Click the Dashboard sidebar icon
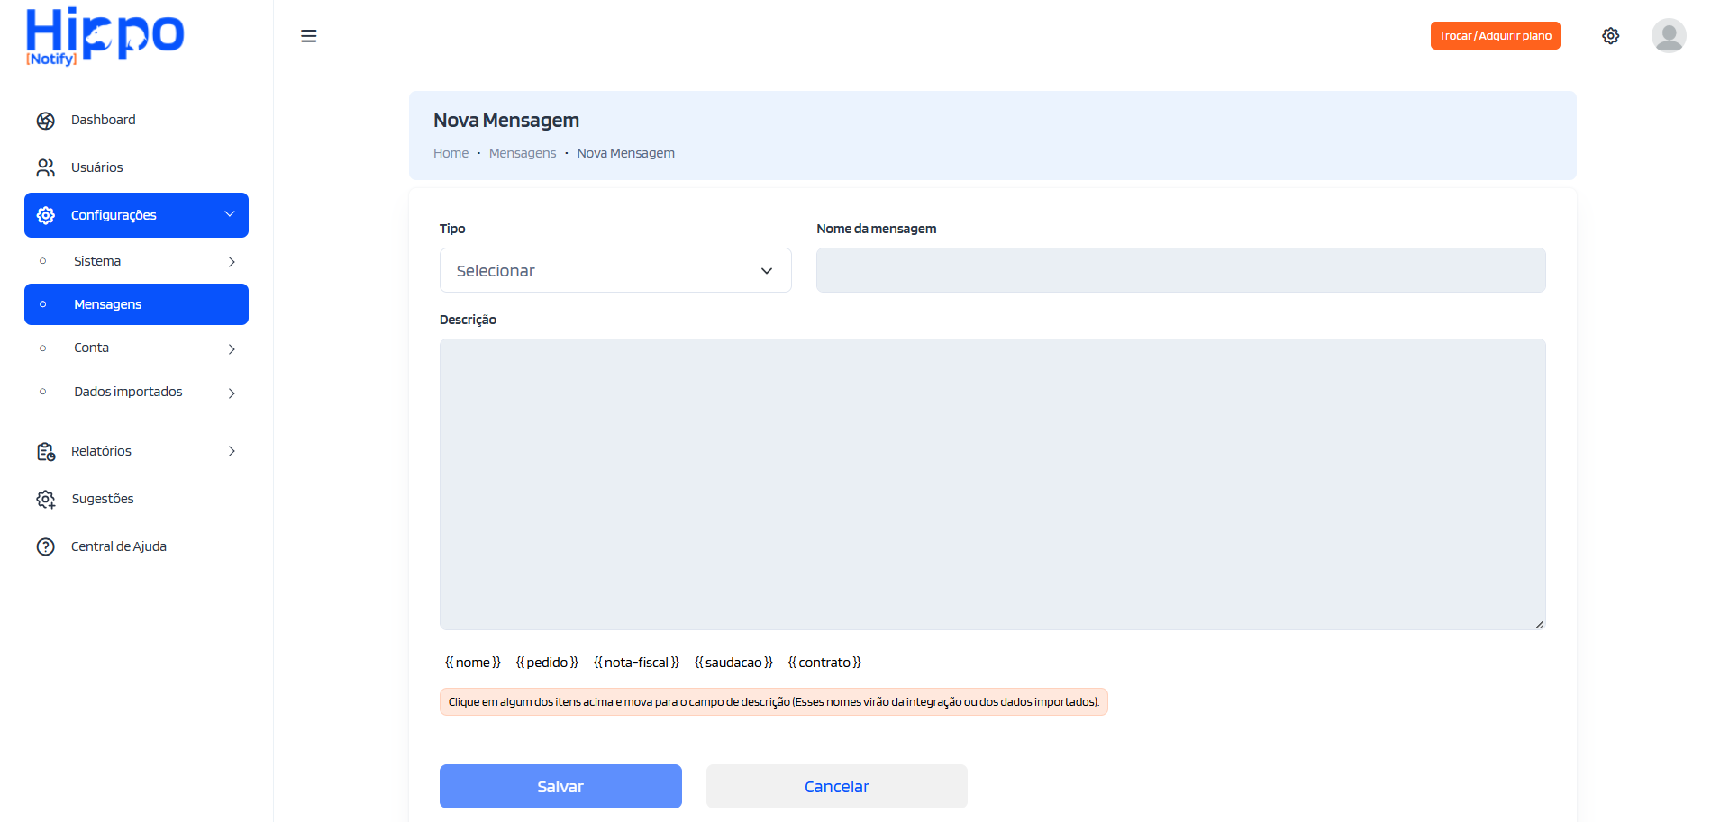The height and width of the screenshot is (822, 1711). [46, 121]
